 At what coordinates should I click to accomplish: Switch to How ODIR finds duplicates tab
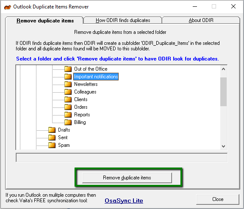tap(123, 20)
